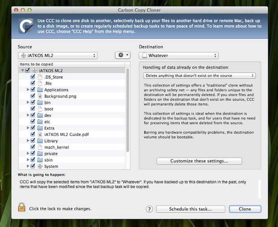Image resolution: width=278 pixels, height=227 pixels.
Task: Uncheck the Background.png checkbox
Action: click(x=33, y=96)
